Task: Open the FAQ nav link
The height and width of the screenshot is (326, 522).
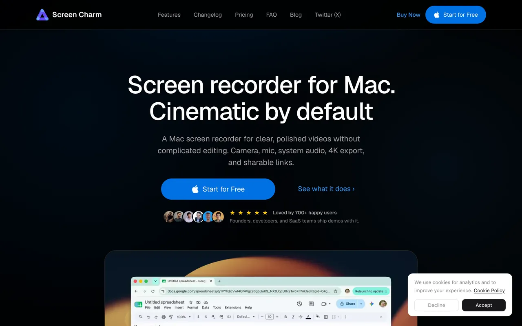Action: tap(272, 15)
